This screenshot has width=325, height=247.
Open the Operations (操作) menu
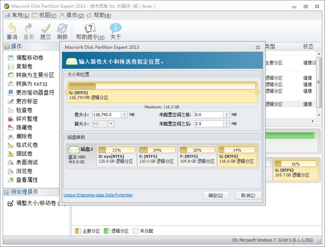(71, 15)
